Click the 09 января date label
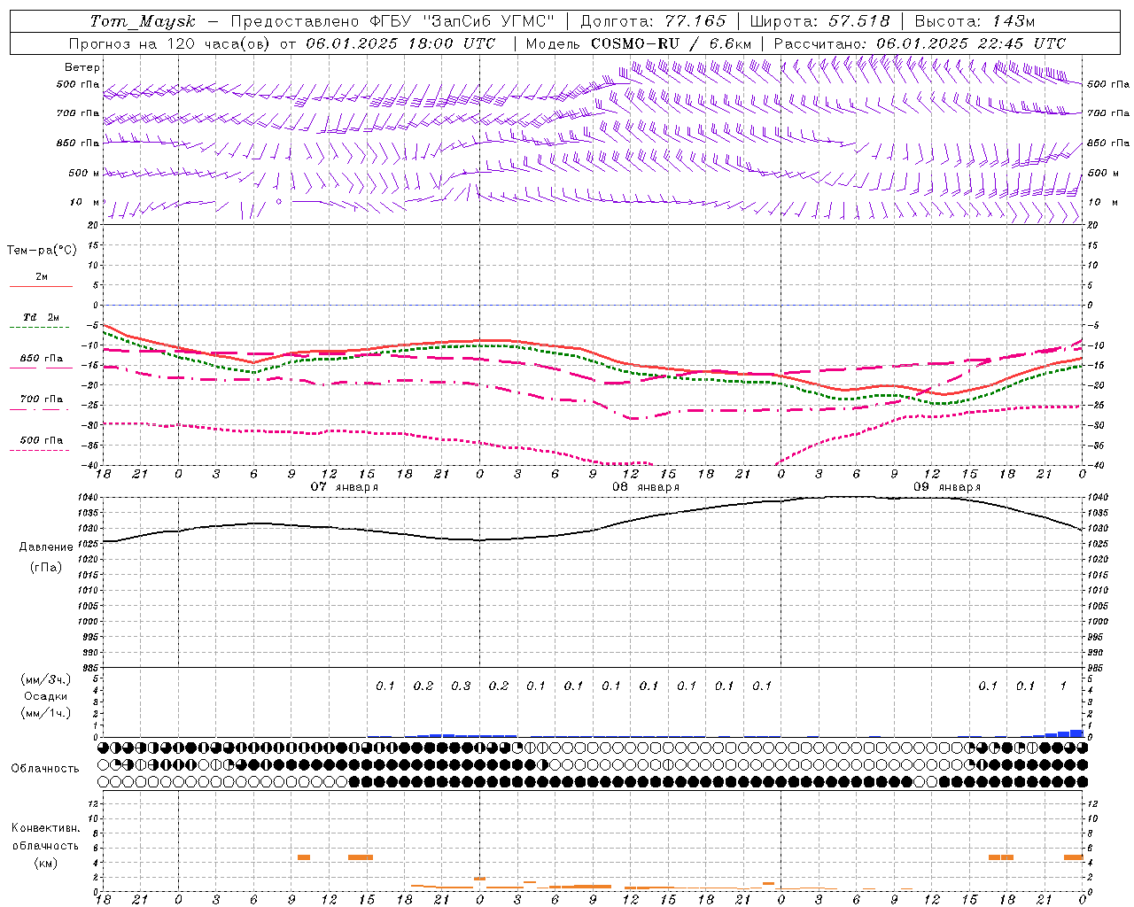Screen dimensions: 1134x907 click(x=947, y=486)
